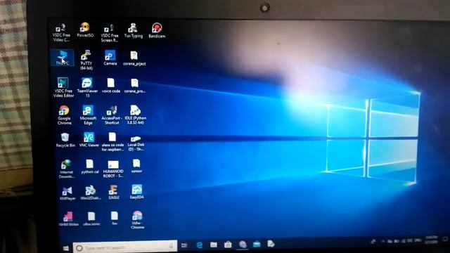Screen dimensions: 450x253
Task: Open the PuTTY (64-bit) shortcut
Action: click(x=86, y=60)
